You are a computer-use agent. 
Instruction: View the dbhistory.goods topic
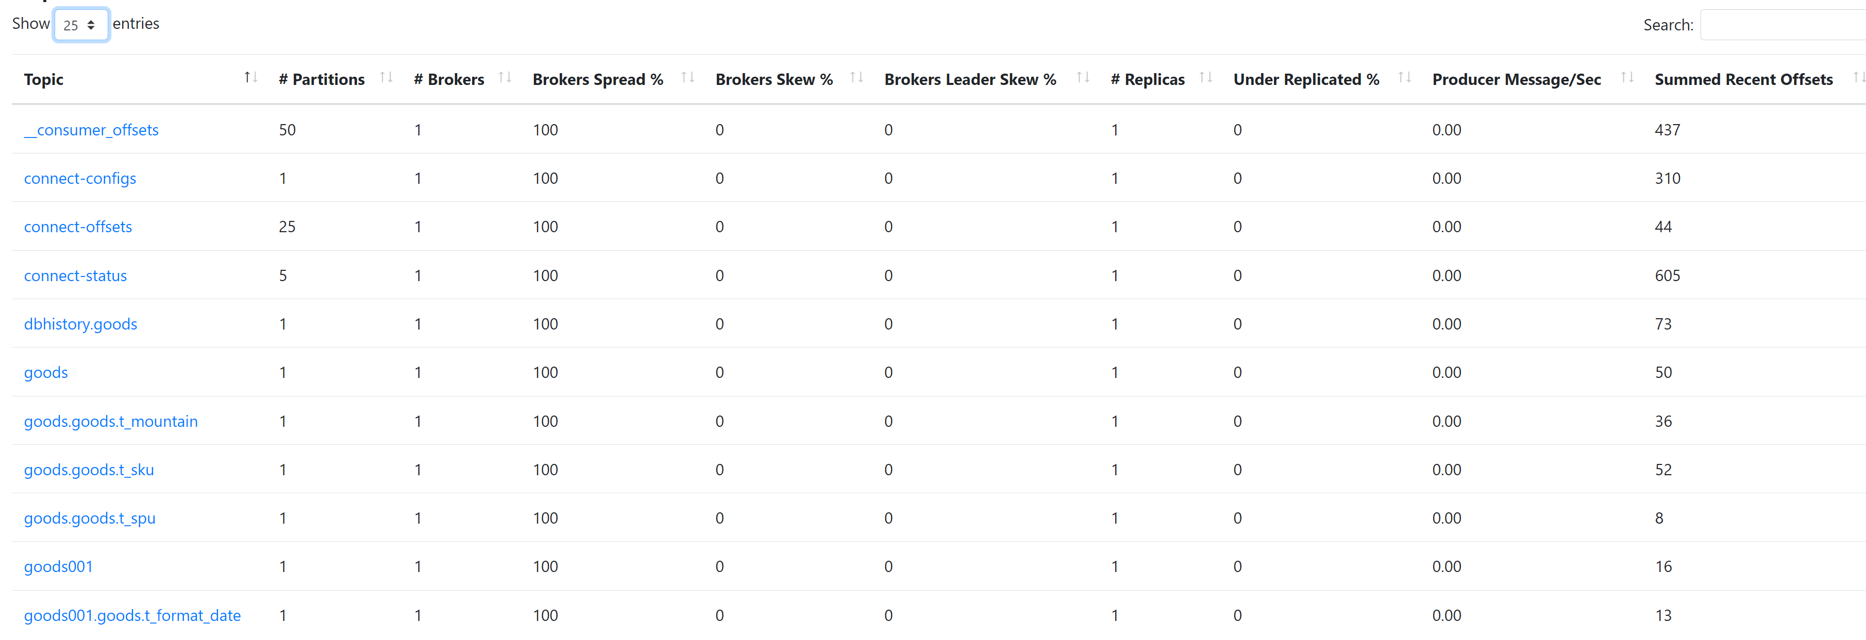click(80, 324)
